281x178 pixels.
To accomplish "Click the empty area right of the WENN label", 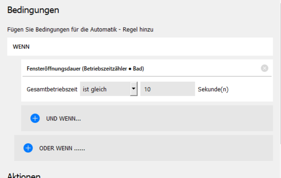I will (x=155, y=47).
